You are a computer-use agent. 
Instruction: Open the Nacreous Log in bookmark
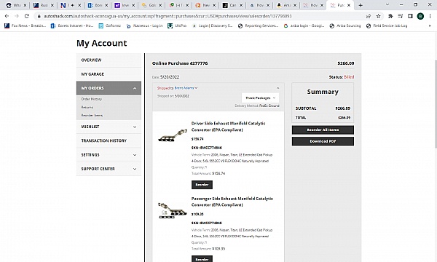pos(144,25)
